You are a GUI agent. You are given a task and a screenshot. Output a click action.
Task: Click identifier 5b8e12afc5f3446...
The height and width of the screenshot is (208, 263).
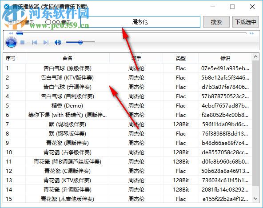click(225, 78)
